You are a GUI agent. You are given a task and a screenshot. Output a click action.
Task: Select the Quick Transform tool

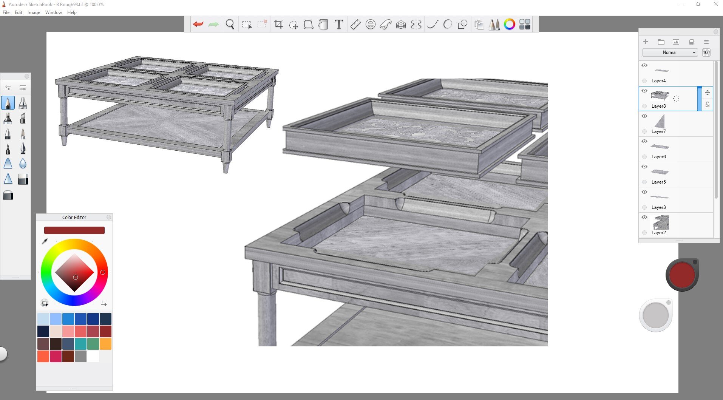tap(294, 25)
